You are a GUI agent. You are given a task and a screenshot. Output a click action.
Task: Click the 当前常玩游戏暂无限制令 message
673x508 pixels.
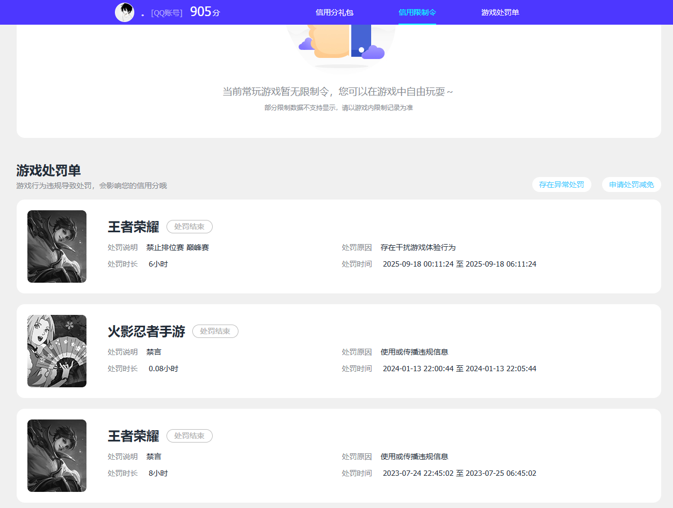coord(338,92)
